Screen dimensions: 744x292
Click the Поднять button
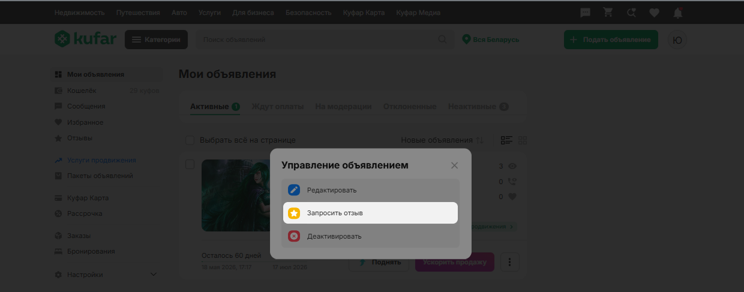[379, 262]
